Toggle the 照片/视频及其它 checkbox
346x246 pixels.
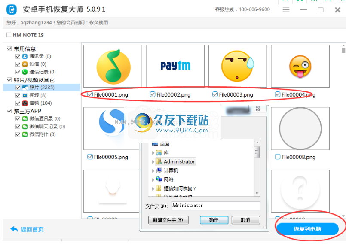click(x=9, y=79)
